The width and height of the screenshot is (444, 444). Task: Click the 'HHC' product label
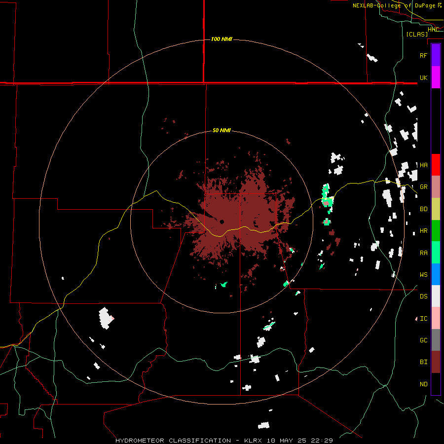[433, 30]
